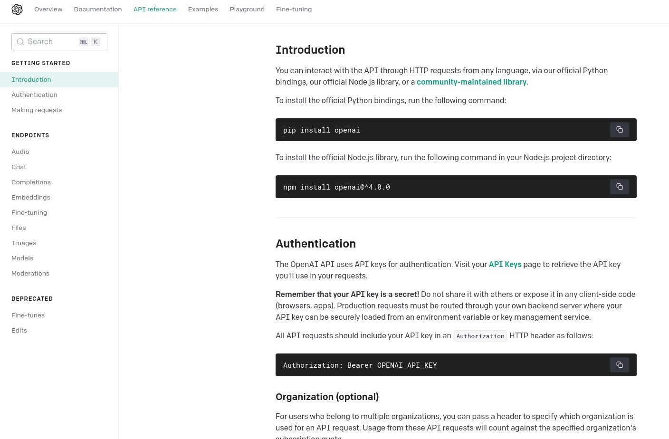Click the GETTING STARTED section label
Viewport: 669px width, 439px height.
[41, 63]
